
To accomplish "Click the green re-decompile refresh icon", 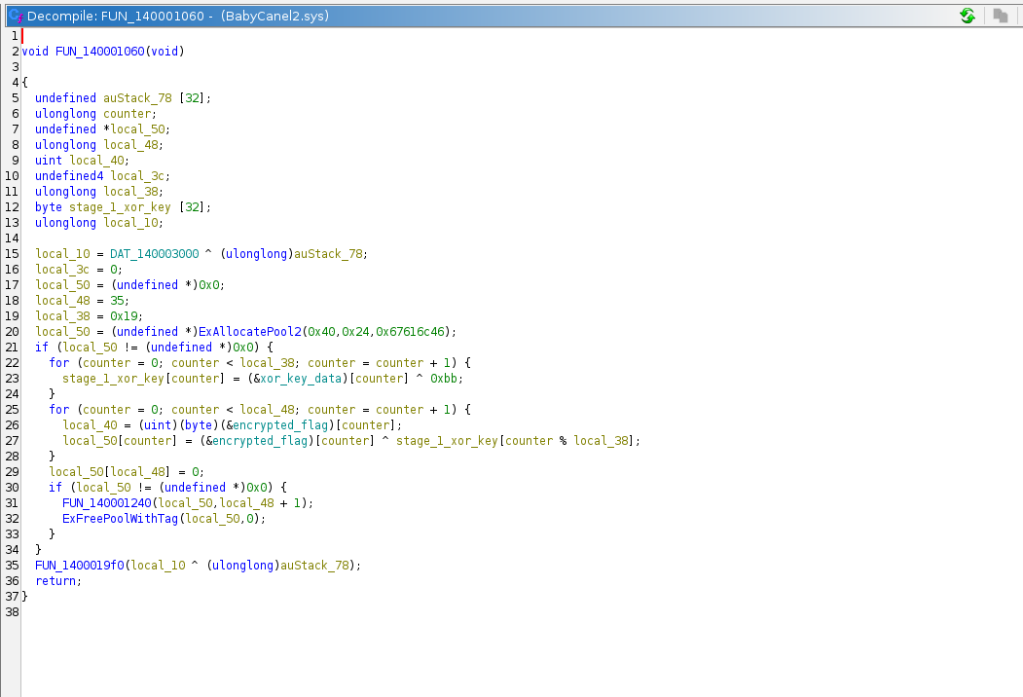I will click(x=968, y=16).
